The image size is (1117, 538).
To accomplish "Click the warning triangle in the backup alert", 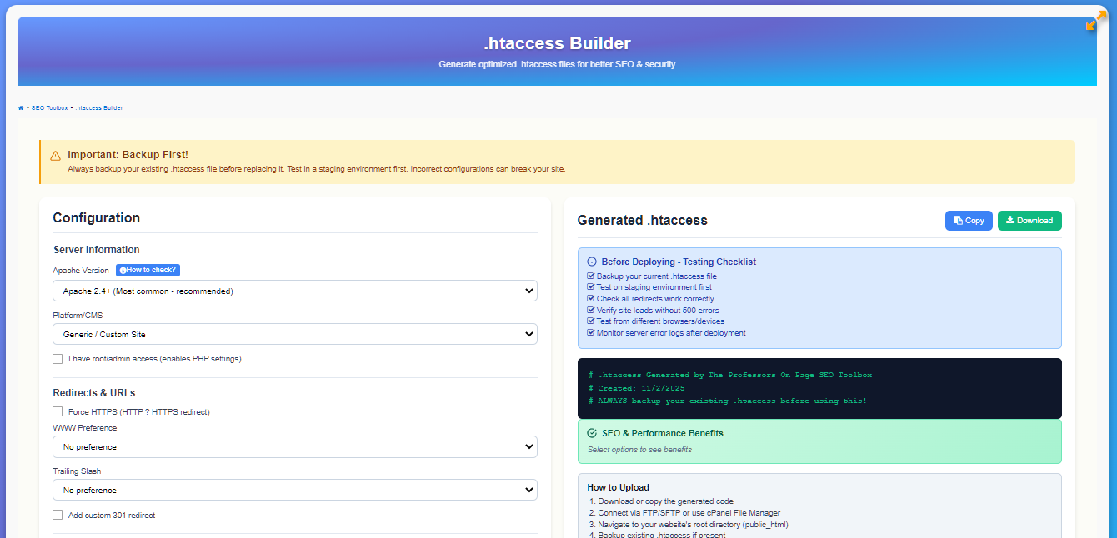I will click(x=55, y=156).
